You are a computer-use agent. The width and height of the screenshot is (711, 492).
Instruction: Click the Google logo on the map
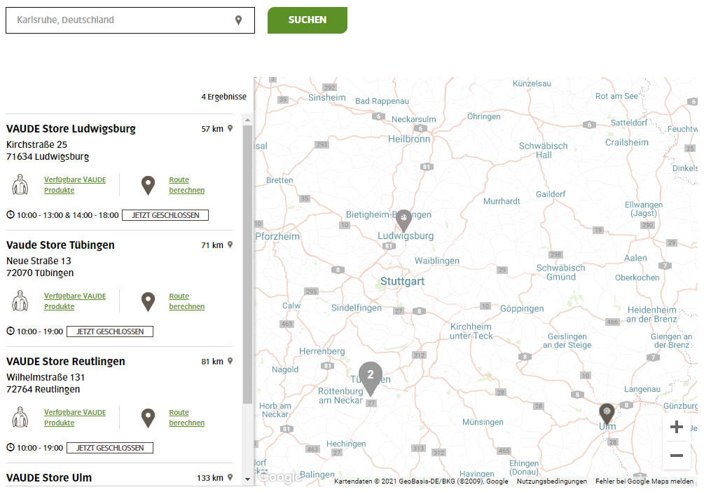(x=279, y=477)
